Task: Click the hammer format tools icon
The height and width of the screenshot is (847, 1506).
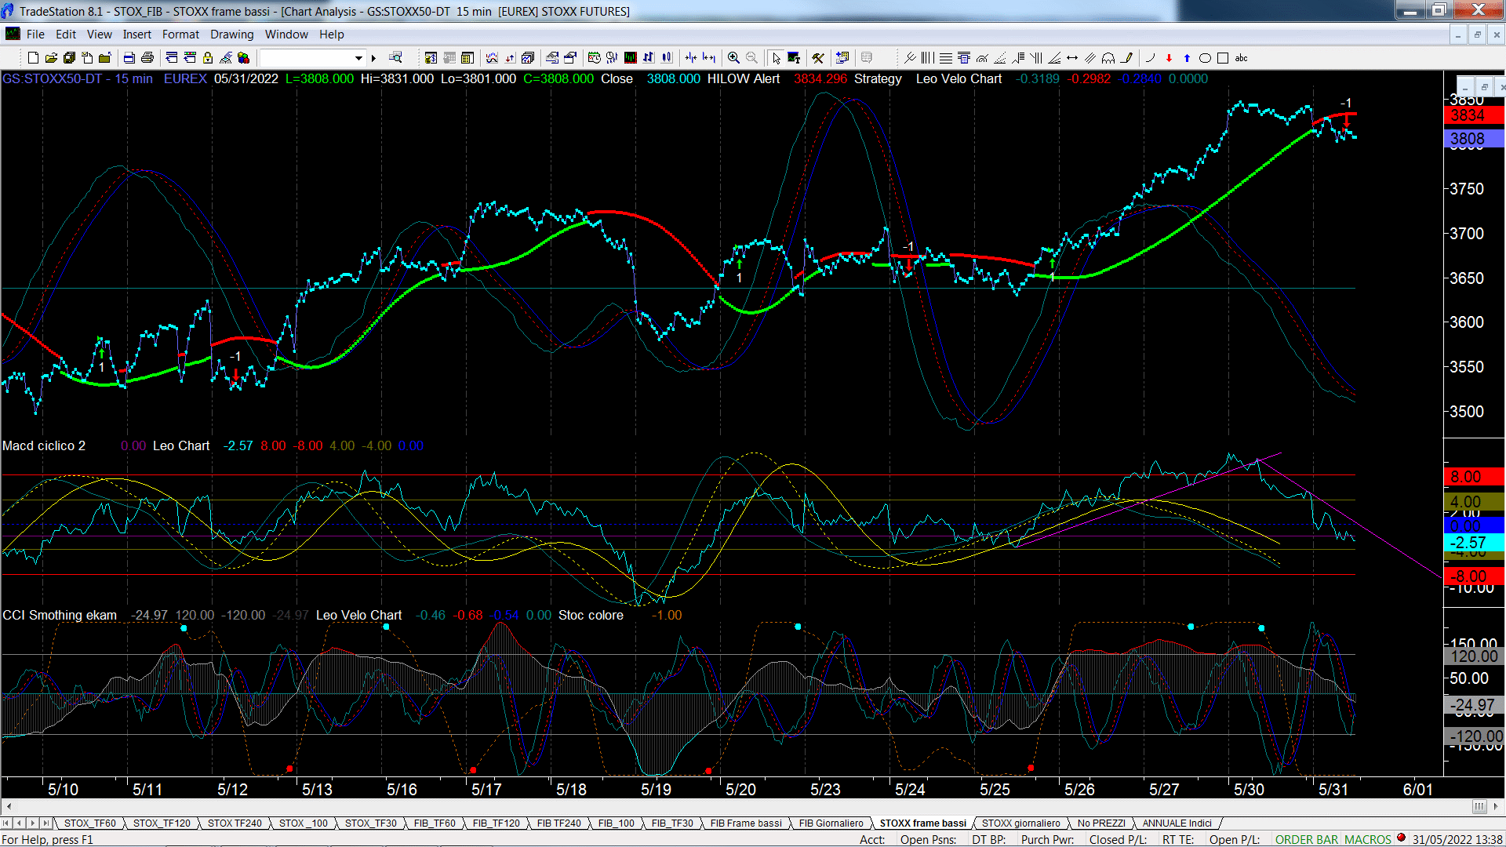Action: click(x=818, y=58)
